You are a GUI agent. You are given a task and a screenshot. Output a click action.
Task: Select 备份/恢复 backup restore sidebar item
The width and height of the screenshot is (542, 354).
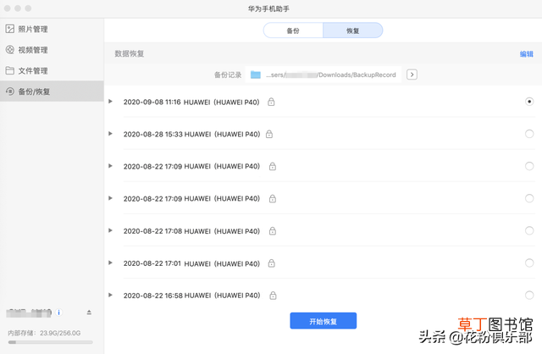click(52, 91)
